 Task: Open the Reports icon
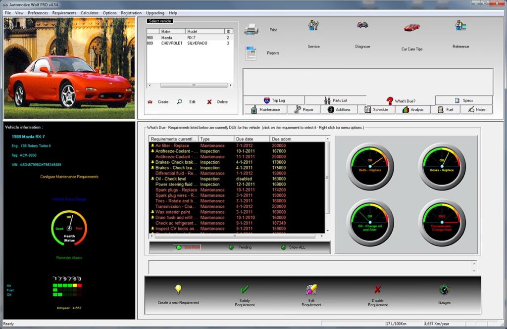tap(251, 53)
